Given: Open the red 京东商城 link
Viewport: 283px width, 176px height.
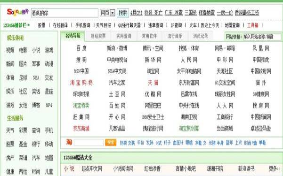Looking at the screenshot, I should (81, 129).
